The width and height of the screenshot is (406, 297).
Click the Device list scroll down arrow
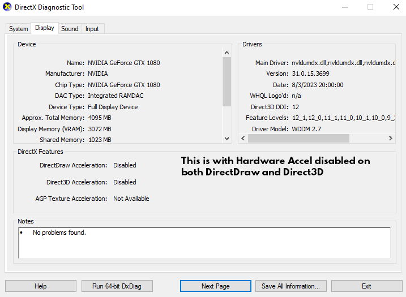point(227,139)
